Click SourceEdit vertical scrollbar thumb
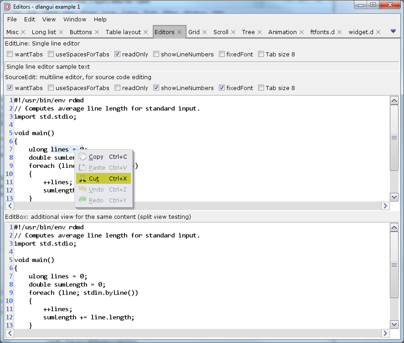This screenshot has height=343, width=404. tap(394, 137)
